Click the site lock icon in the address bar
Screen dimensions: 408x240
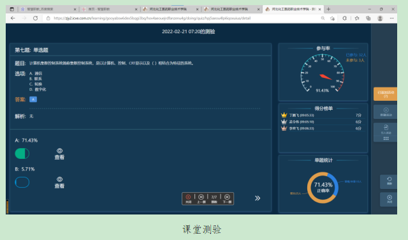point(48,19)
